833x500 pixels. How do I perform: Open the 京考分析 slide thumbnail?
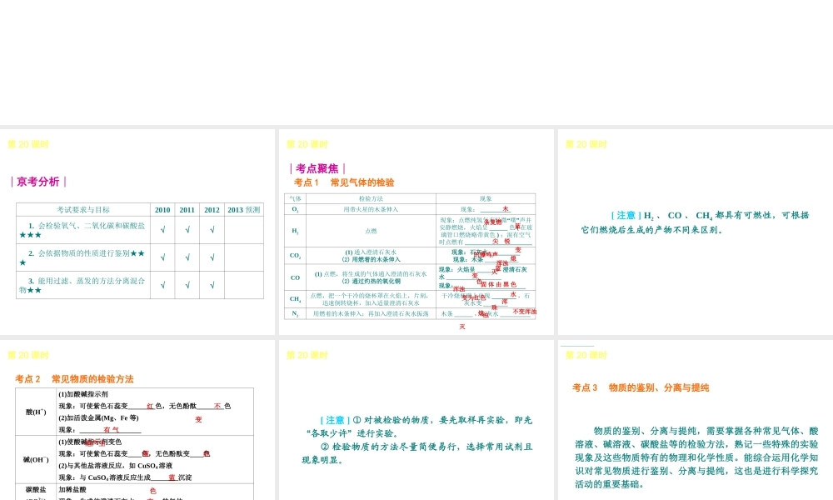[x=137, y=232]
